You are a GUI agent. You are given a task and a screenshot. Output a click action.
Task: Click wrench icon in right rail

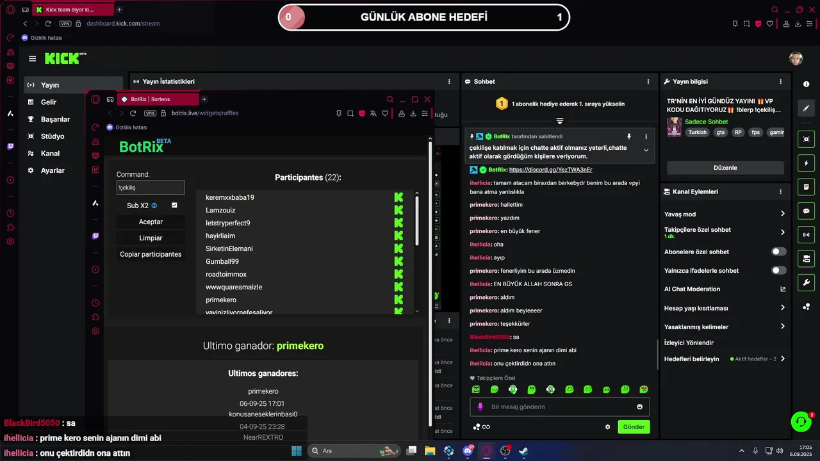806,282
